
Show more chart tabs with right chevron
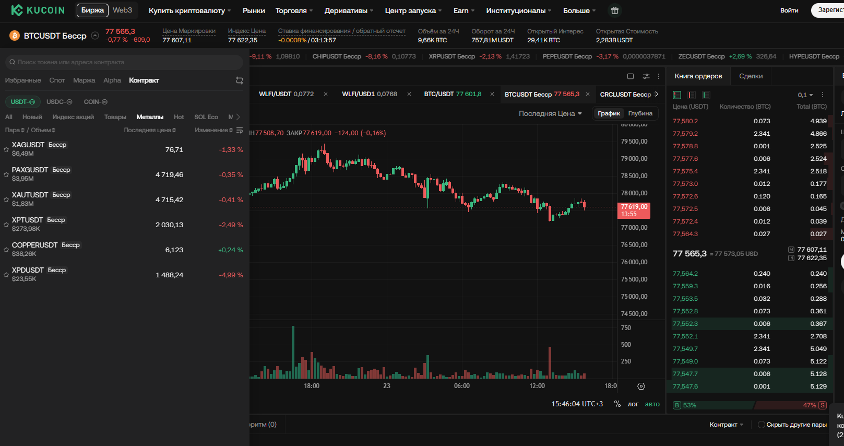(x=657, y=95)
